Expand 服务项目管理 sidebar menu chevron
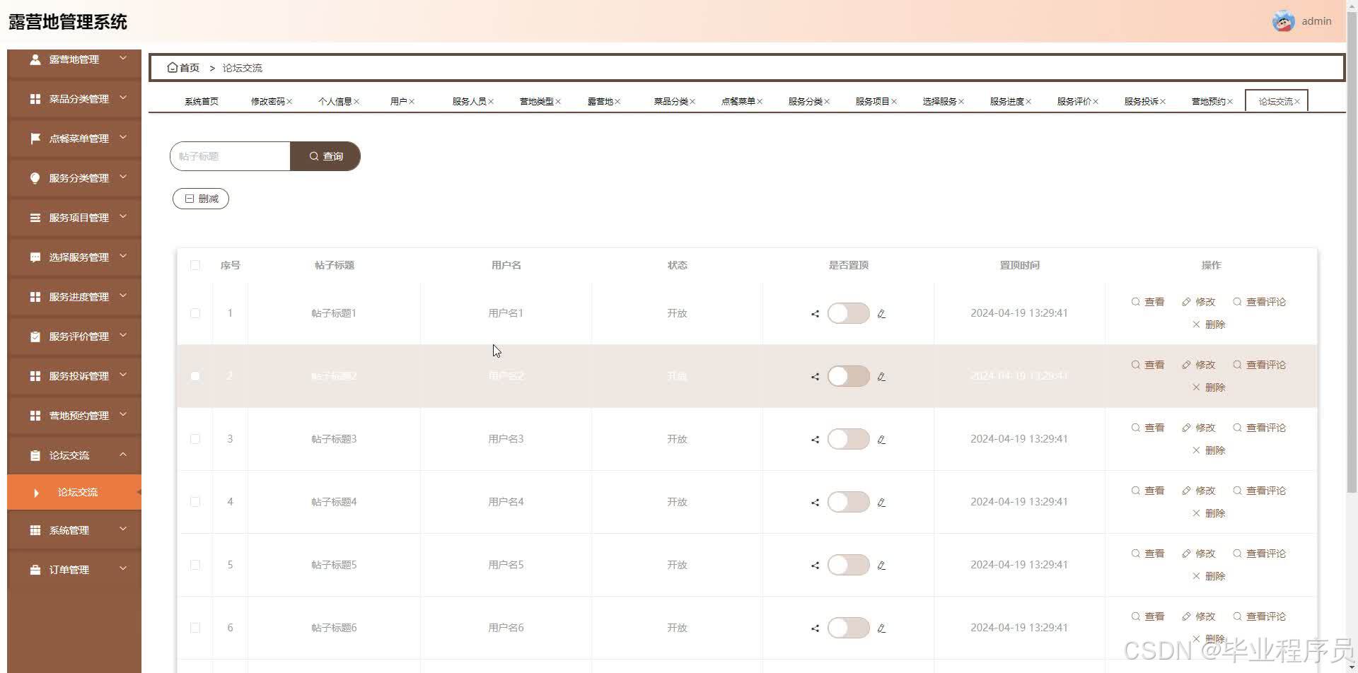This screenshot has height=673, width=1358. pyautogui.click(x=123, y=216)
